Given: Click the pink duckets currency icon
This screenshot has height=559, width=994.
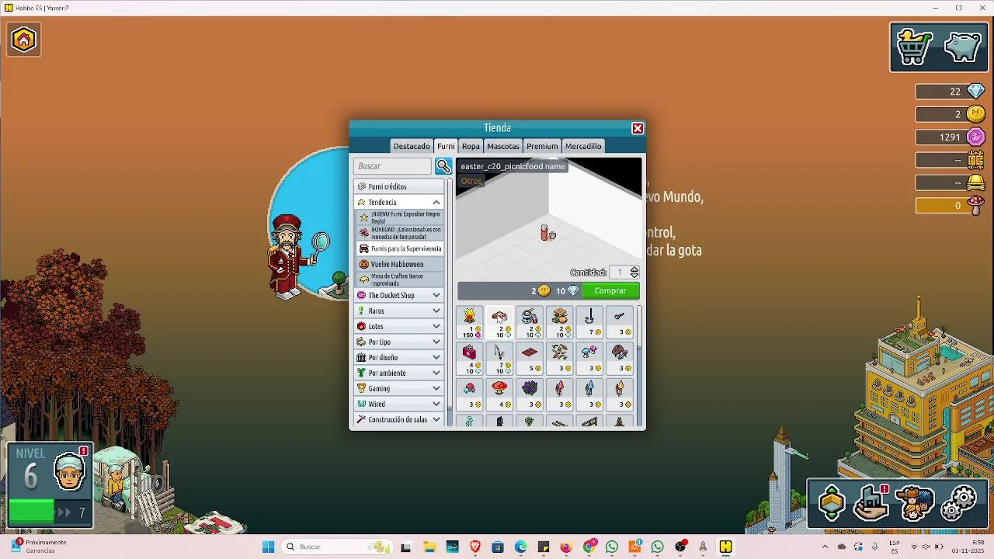Looking at the screenshot, I should (975, 137).
